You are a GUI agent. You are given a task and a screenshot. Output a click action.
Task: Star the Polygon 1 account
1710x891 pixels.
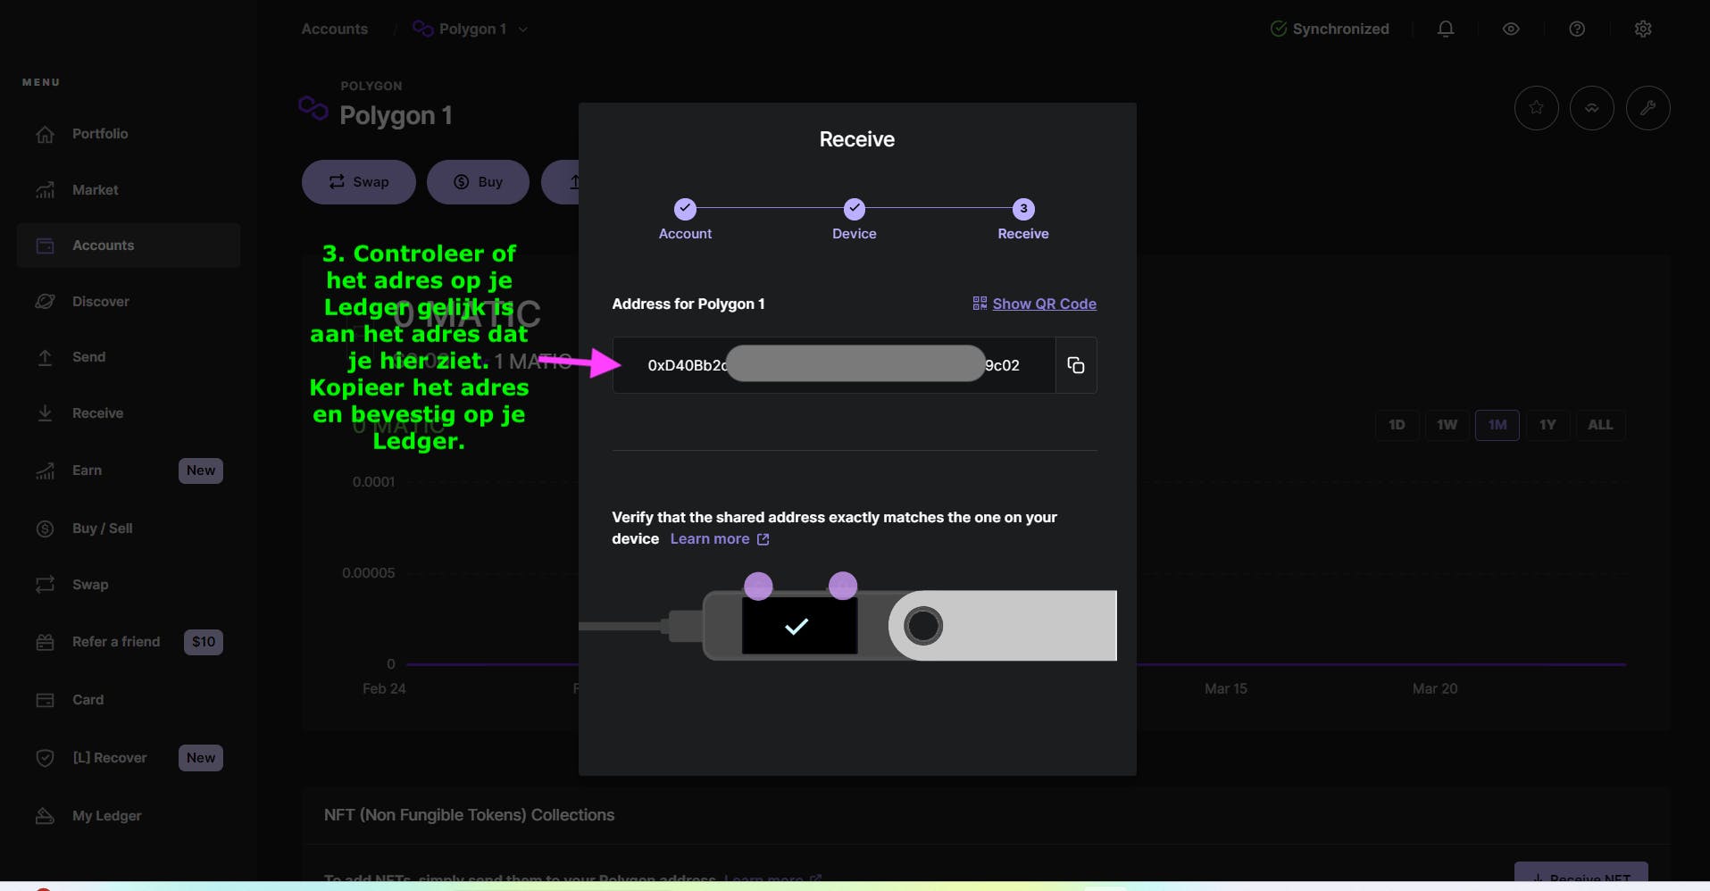pyautogui.click(x=1537, y=108)
